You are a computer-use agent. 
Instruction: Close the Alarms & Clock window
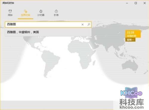(x=145, y=3)
